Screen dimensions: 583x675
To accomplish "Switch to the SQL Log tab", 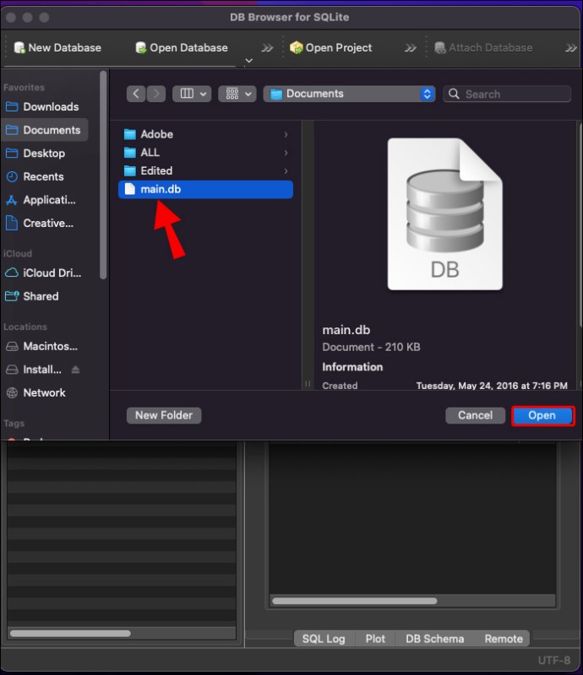I will pyautogui.click(x=324, y=639).
